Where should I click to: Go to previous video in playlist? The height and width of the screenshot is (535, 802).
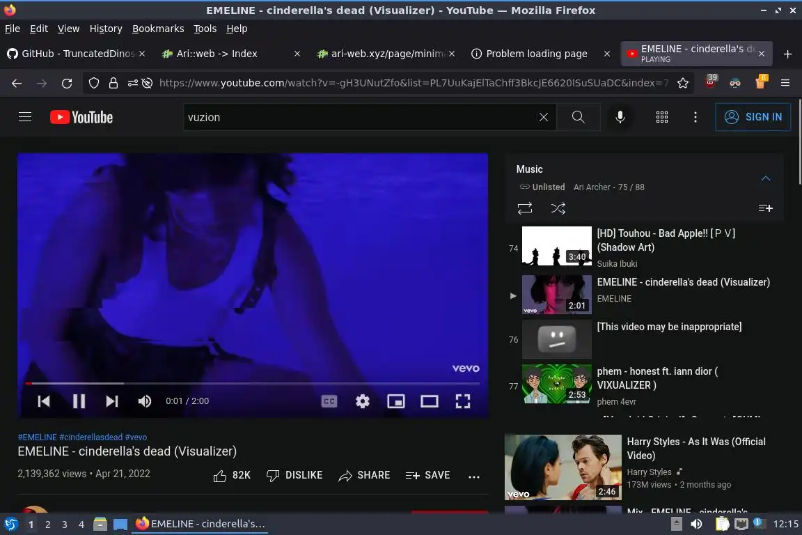44,401
